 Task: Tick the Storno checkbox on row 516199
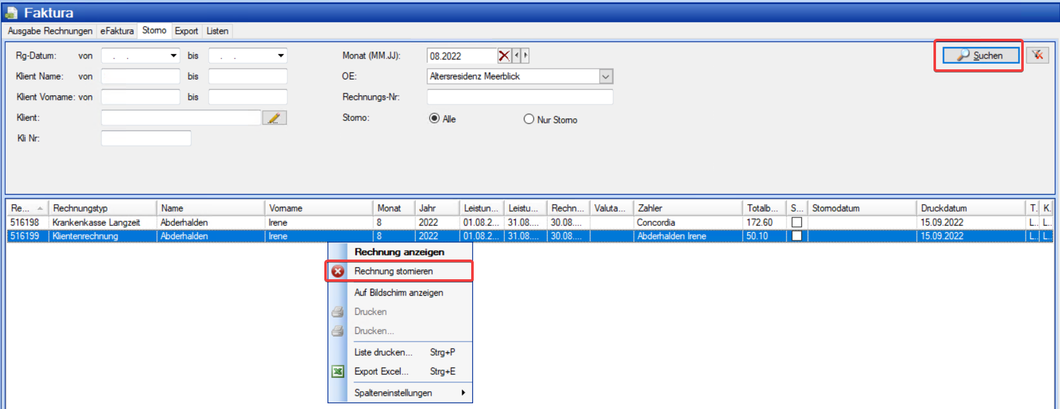point(796,236)
